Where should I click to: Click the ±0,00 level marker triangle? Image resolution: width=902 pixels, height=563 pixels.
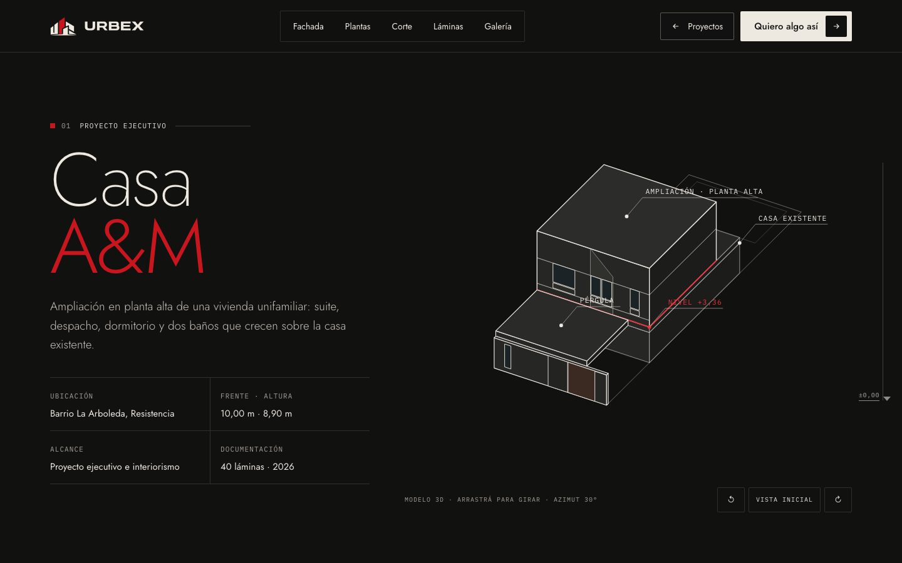point(887,398)
